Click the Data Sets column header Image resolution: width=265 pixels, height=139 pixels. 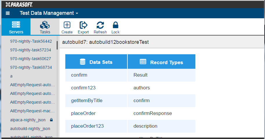[x=96, y=62]
